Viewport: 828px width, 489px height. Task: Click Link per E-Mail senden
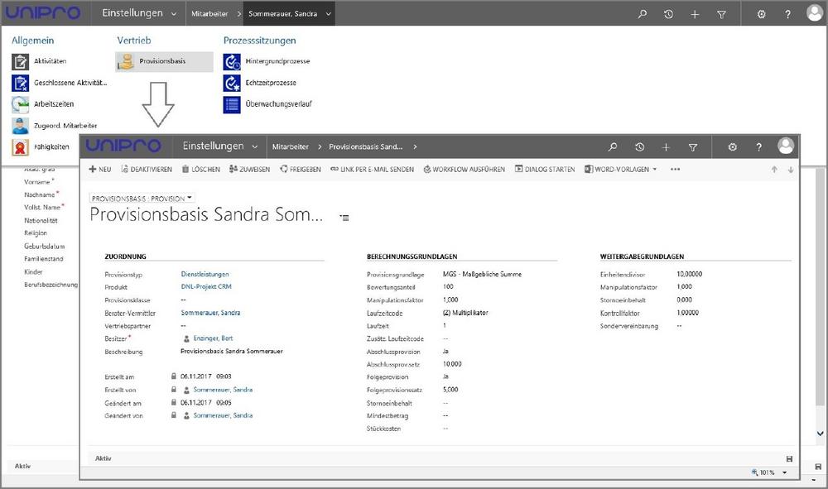[373, 170]
